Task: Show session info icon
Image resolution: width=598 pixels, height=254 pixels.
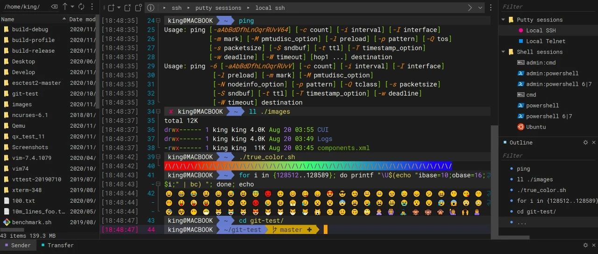Action: (150, 8)
